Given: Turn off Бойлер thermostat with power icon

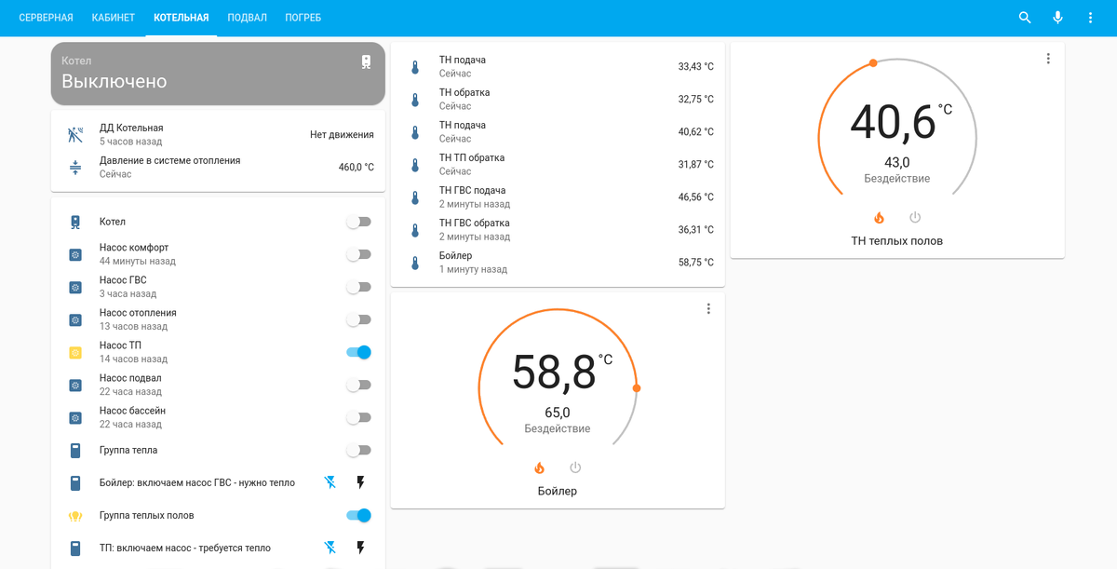Looking at the screenshot, I should pos(575,467).
